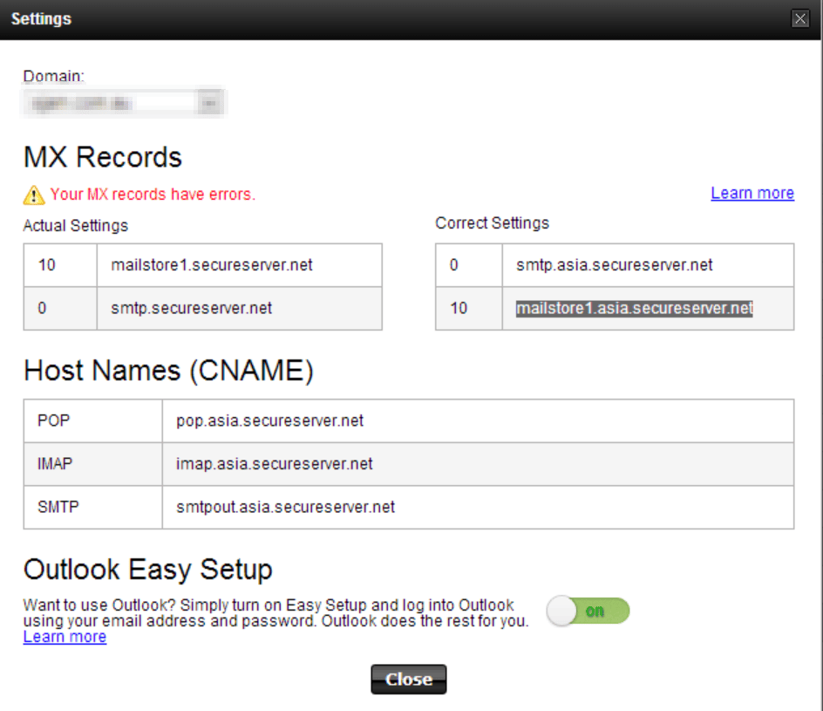Dismiss the Settings dialog with the X
Viewport: 823px width, 711px height.
(799, 17)
